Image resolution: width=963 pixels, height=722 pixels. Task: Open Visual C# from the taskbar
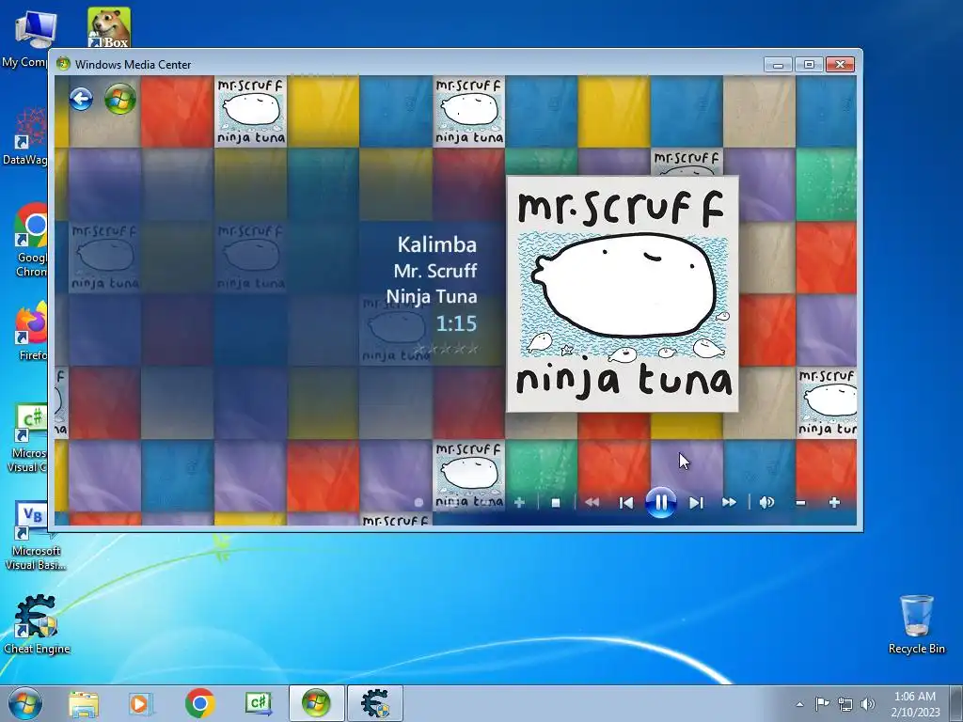(259, 704)
